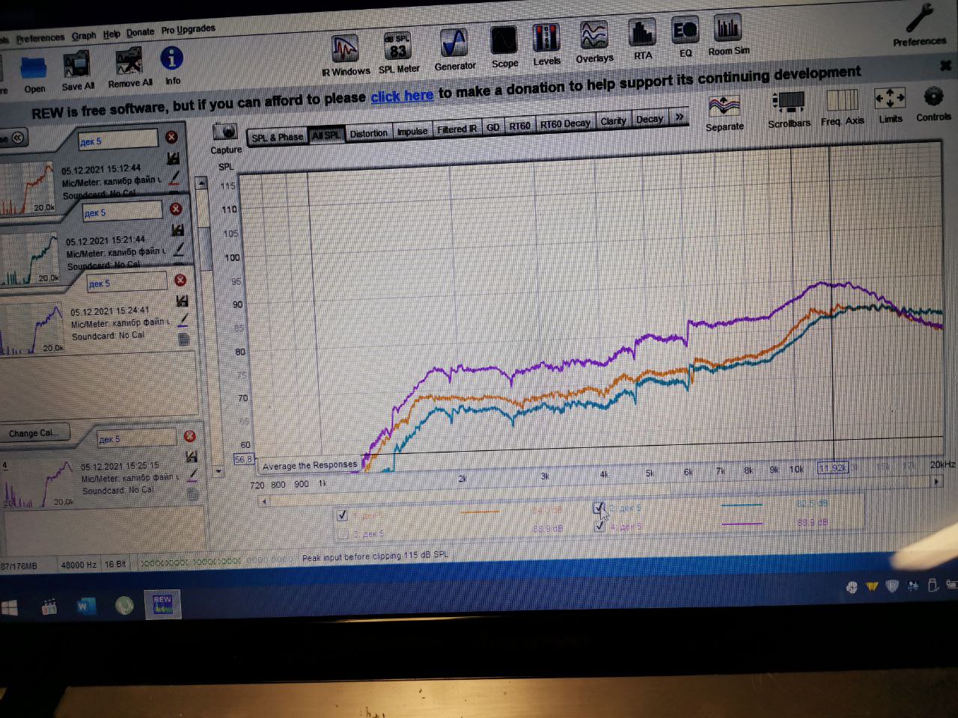Image resolution: width=958 pixels, height=718 pixels.
Task: Capture the graph with the camera icon
Action: click(x=225, y=138)
